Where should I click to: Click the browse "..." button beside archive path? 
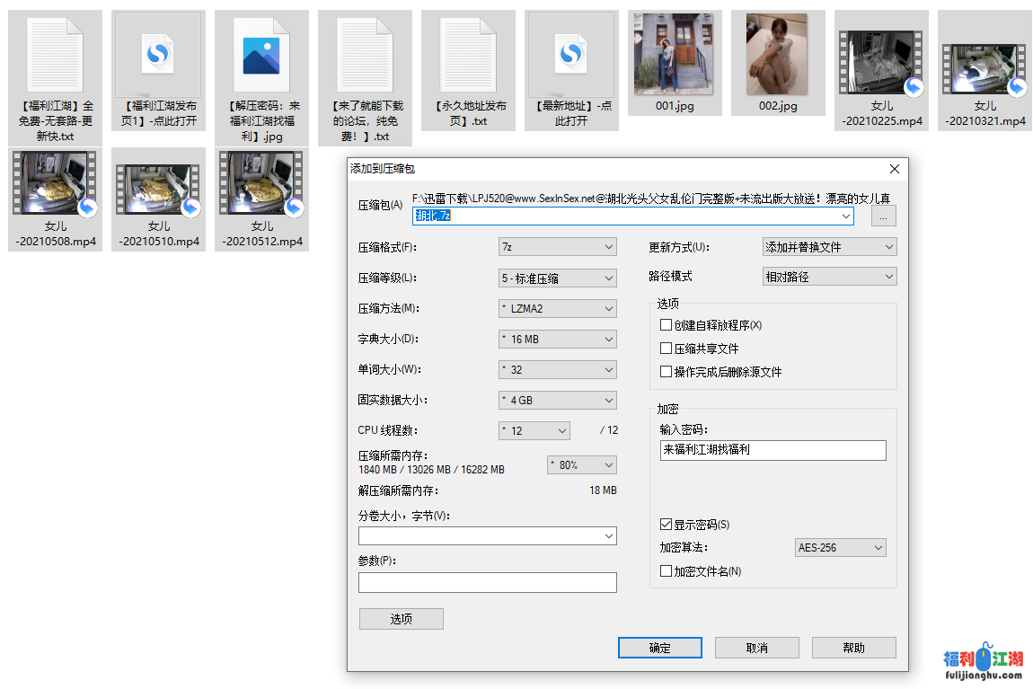883,216
